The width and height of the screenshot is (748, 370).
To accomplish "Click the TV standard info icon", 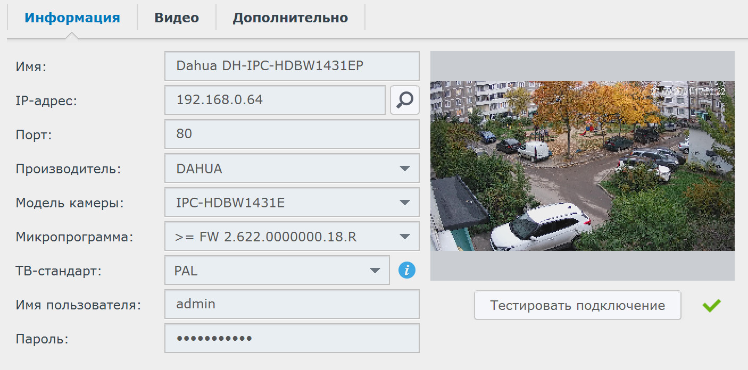I will (x=407, y=271).
